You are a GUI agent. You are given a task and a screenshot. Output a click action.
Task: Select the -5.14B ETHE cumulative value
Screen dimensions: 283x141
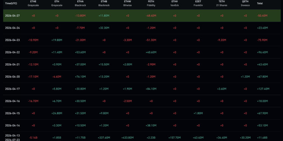point(33,138)
